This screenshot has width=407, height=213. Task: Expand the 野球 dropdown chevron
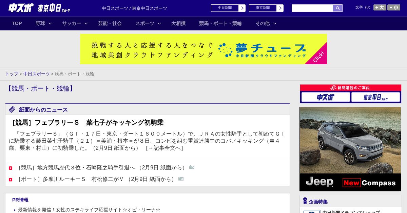click(x=50, y=23)
